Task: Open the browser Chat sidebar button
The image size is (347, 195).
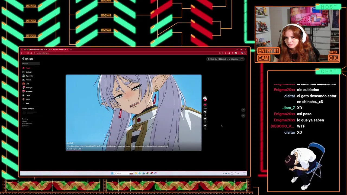Action: point(243,53)
